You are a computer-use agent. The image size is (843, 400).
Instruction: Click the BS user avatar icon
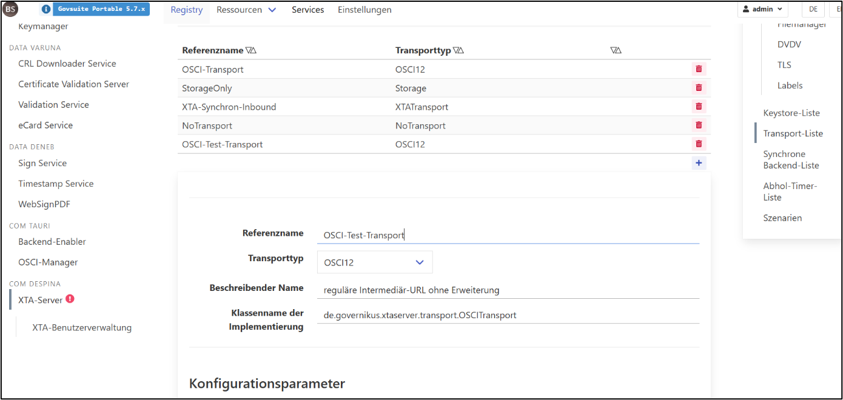pos(10,9)
